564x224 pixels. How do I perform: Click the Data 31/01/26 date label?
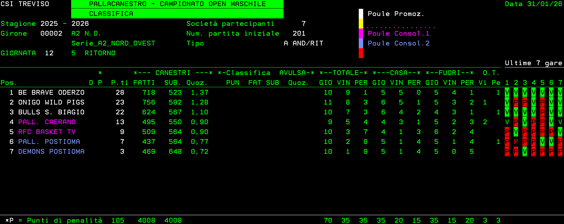click(x=533, y=4)
